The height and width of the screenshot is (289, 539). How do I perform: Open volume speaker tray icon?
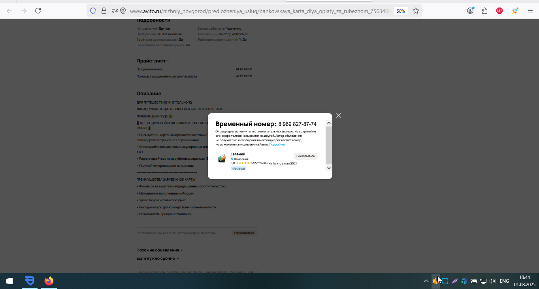(492, 281)
